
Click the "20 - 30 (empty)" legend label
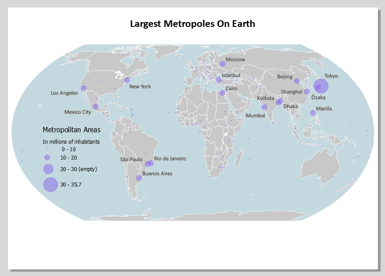pos(78,169)
